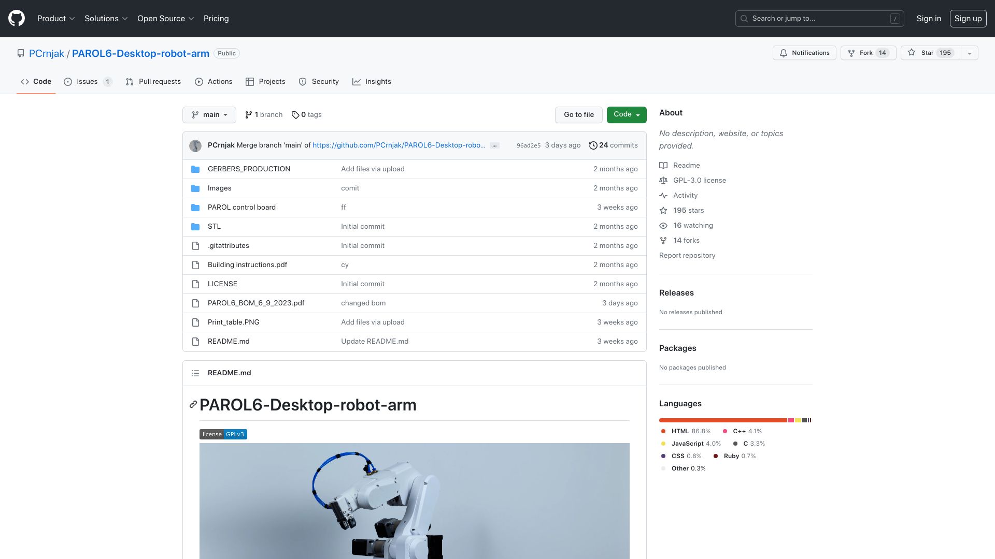Go to Pricing page
Image resolution: width=995 pixels, height=559 pixels.
216,19
